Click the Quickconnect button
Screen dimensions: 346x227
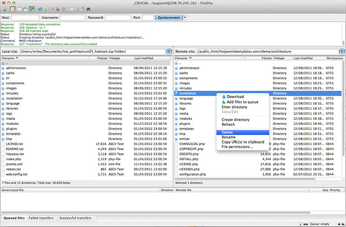[x=169, y=17]
